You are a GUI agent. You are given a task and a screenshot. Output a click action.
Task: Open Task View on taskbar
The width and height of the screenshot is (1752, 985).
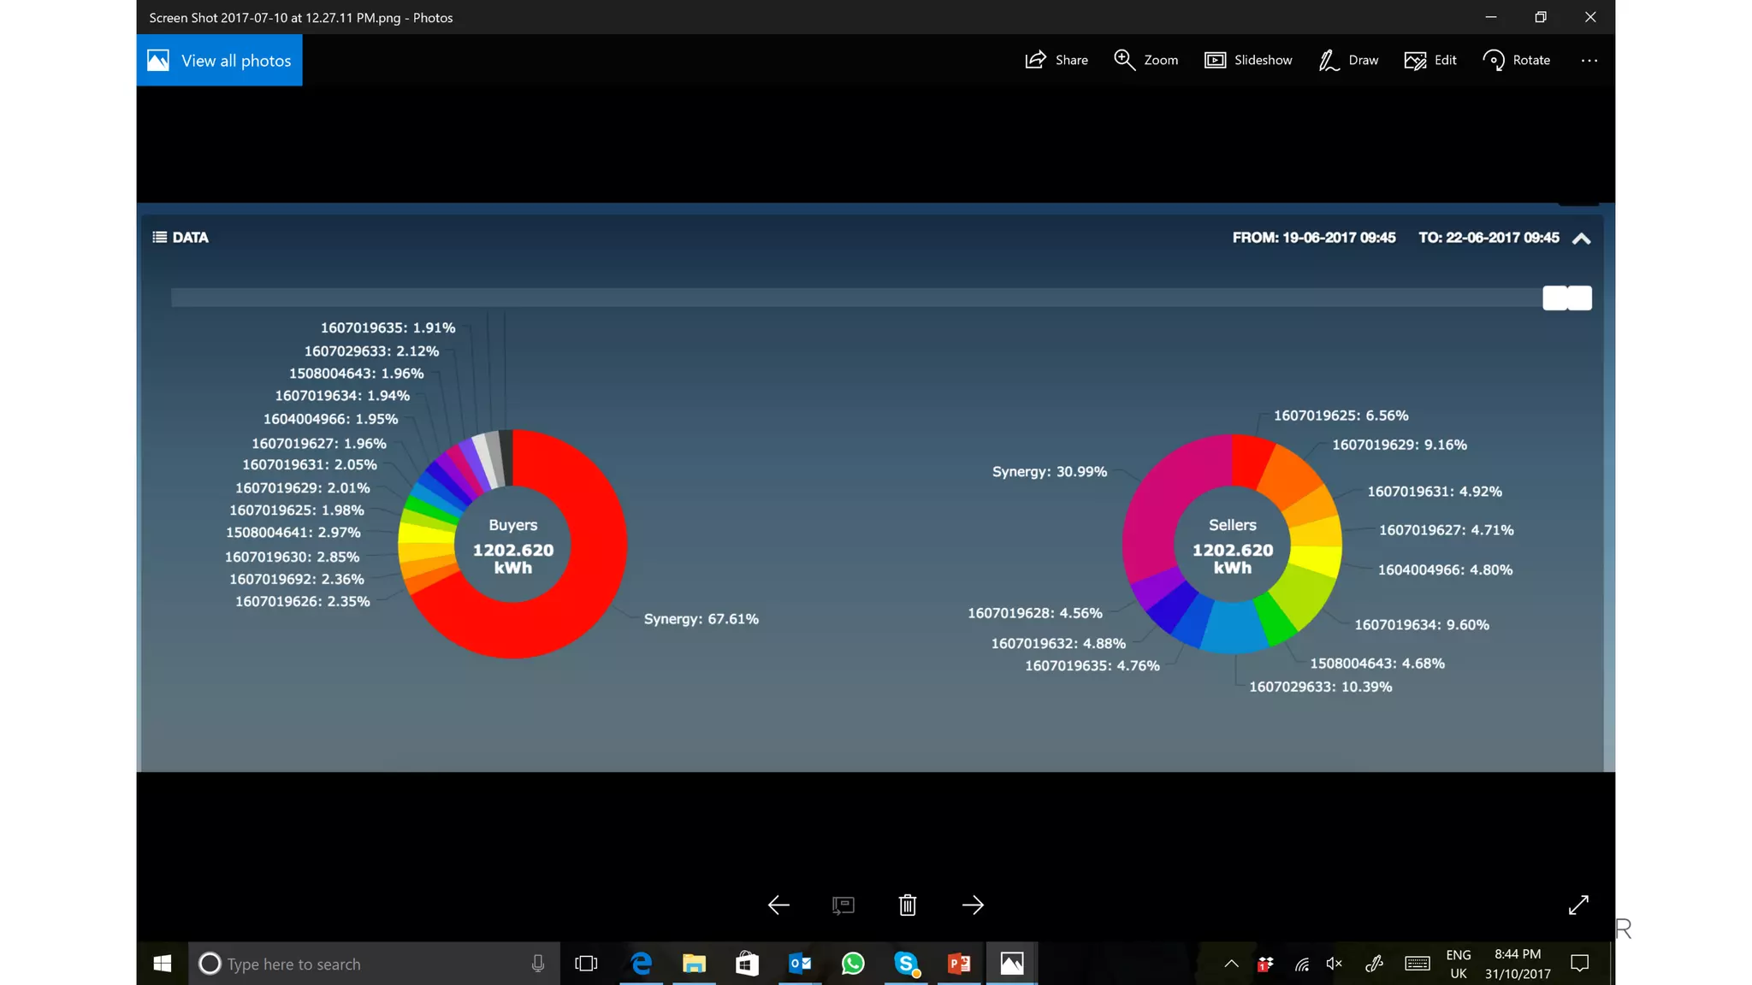(x=586, y=964)
